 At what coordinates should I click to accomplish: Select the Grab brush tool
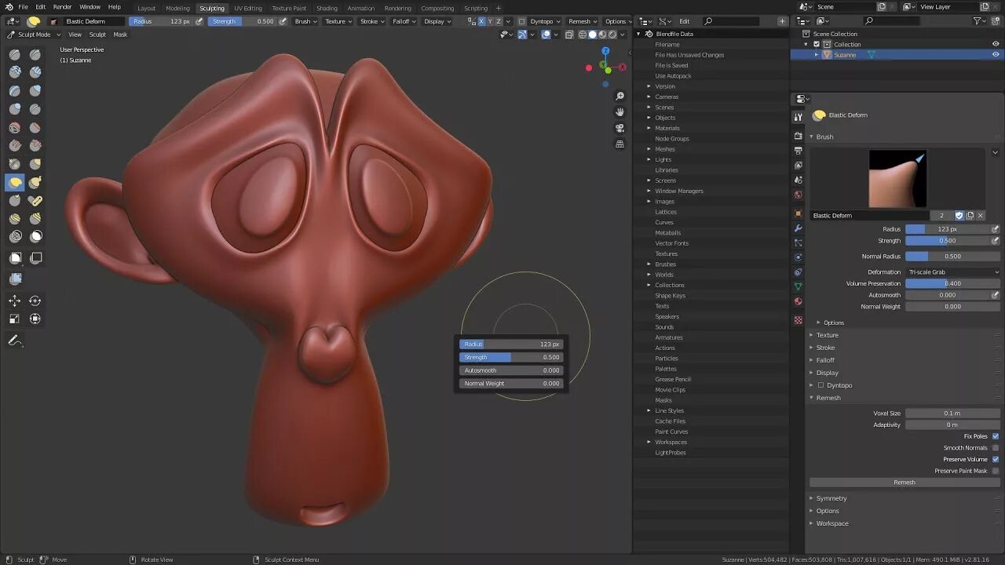(x=35, y=164)
